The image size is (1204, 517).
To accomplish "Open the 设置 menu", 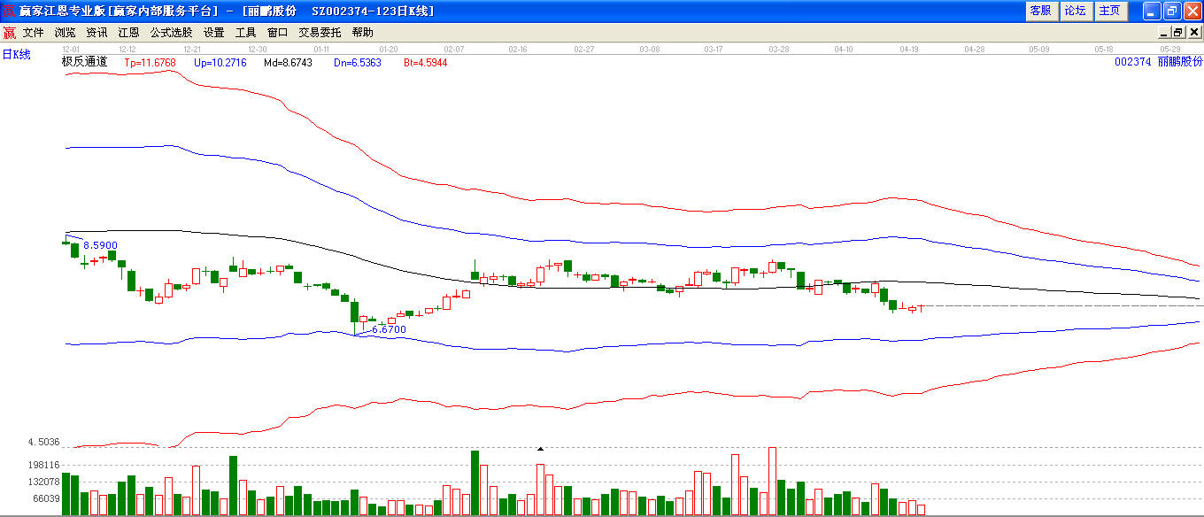I will 214,33.
